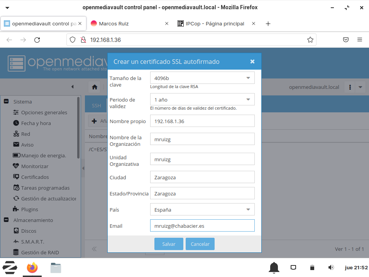Close the SSL certificate dialog with X
369x277 pixels.
point(252,62)
